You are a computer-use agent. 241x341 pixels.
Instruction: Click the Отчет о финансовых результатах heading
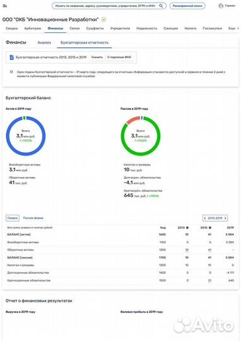(39, 301)
